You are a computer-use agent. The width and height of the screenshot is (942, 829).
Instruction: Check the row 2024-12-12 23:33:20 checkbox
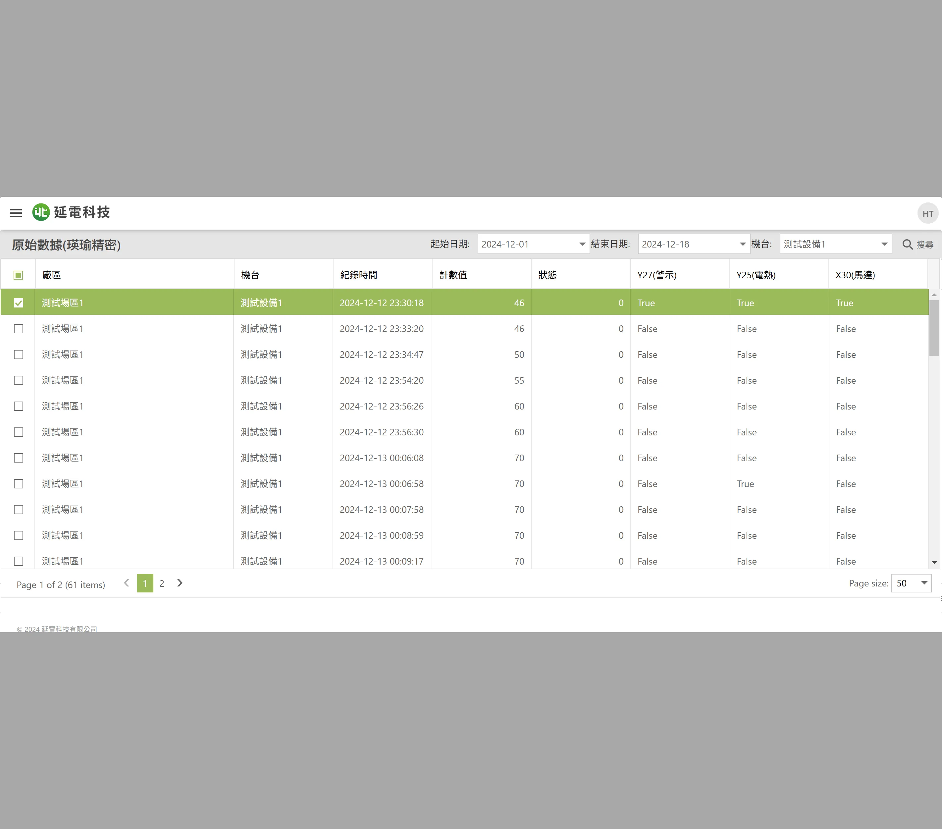click(19, 329)
